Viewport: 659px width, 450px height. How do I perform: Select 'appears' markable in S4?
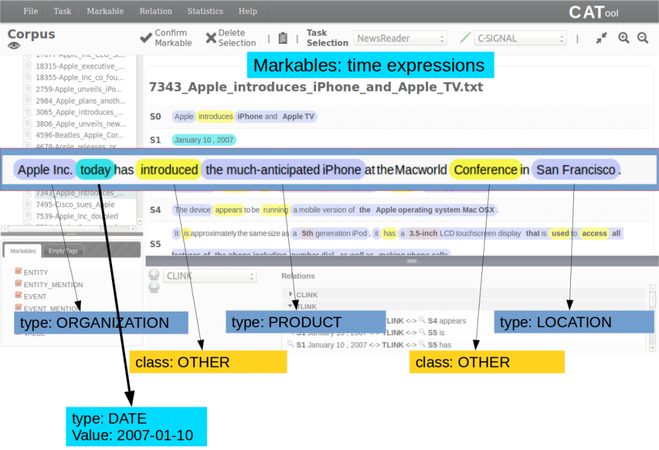click(228, 210)
